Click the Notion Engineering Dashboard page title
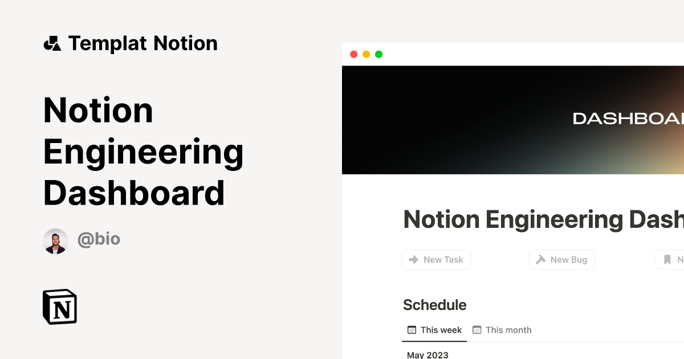 541,219
